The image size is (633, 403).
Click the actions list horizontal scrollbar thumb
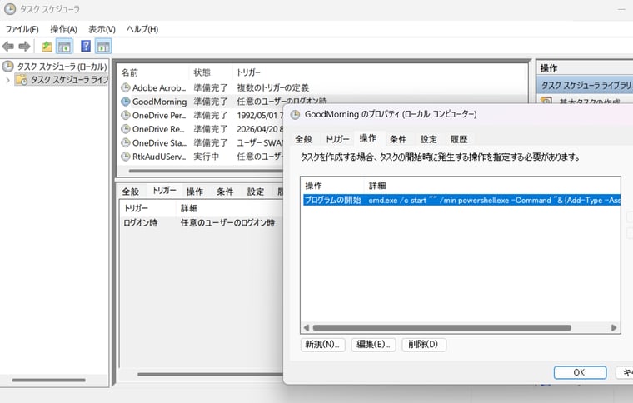[442, 327]
